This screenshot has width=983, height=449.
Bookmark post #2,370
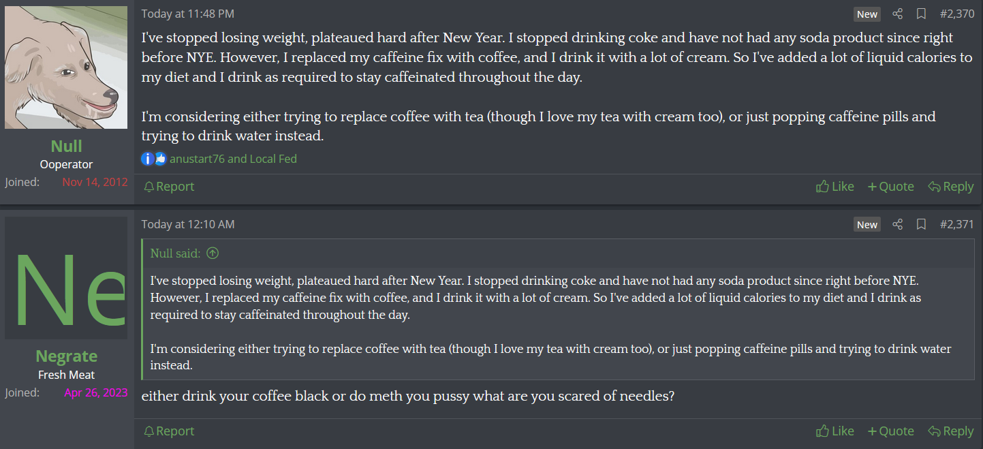point(921,14)
